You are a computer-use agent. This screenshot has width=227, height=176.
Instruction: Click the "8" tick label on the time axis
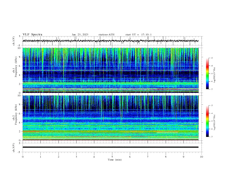166,157
